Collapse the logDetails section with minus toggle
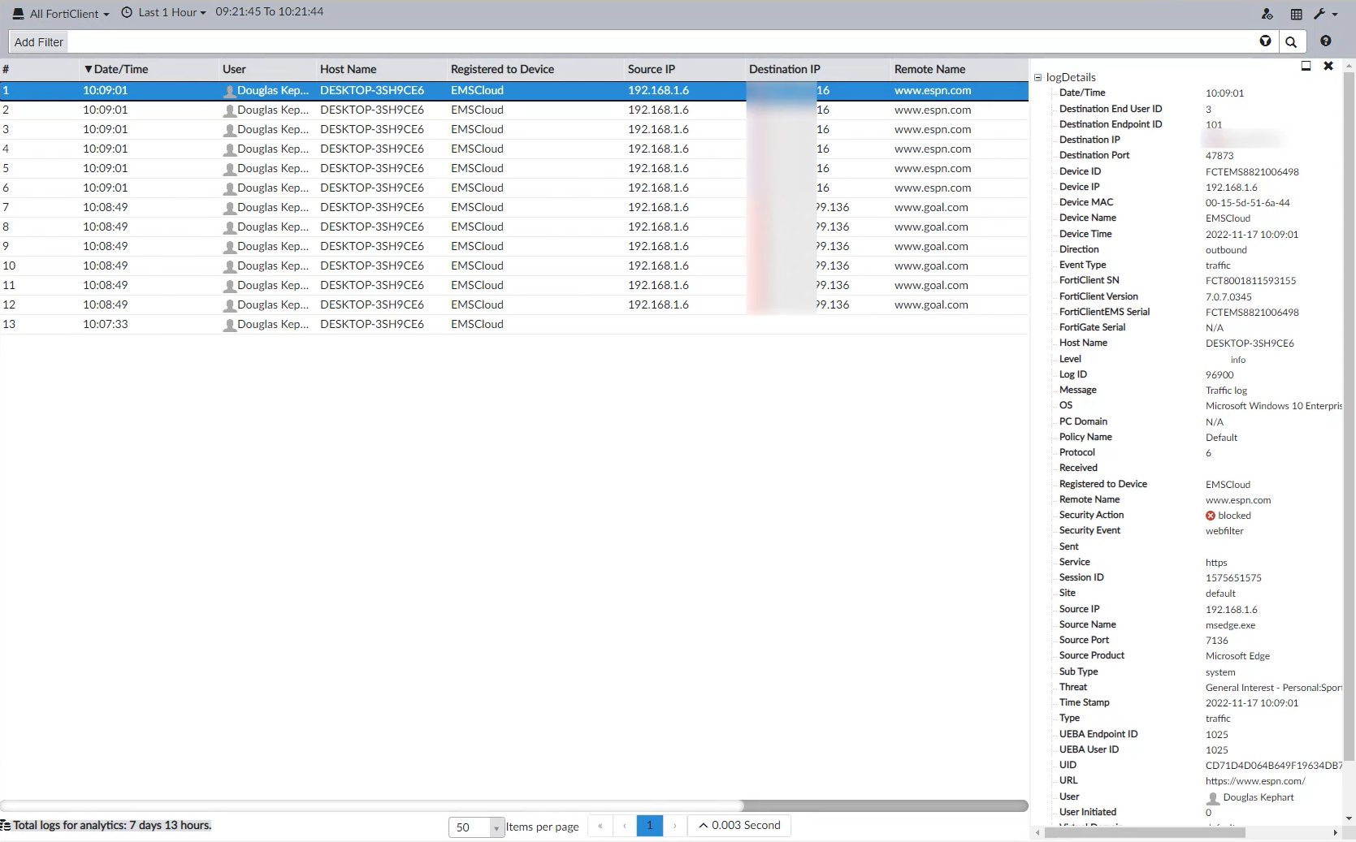Screen dimensions: 1356x842 (x=1038, y=77)
